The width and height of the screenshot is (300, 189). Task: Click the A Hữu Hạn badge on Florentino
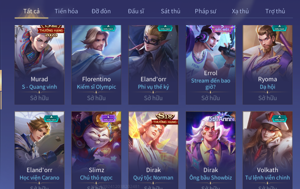(x=108, y=28)
